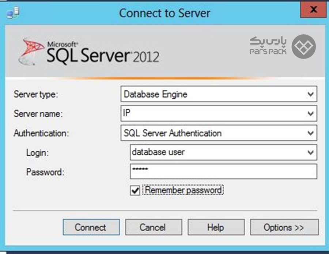Screen dimensions: 329x254
Task: Open the Authentication dropdown arrow
Action: 310,133
